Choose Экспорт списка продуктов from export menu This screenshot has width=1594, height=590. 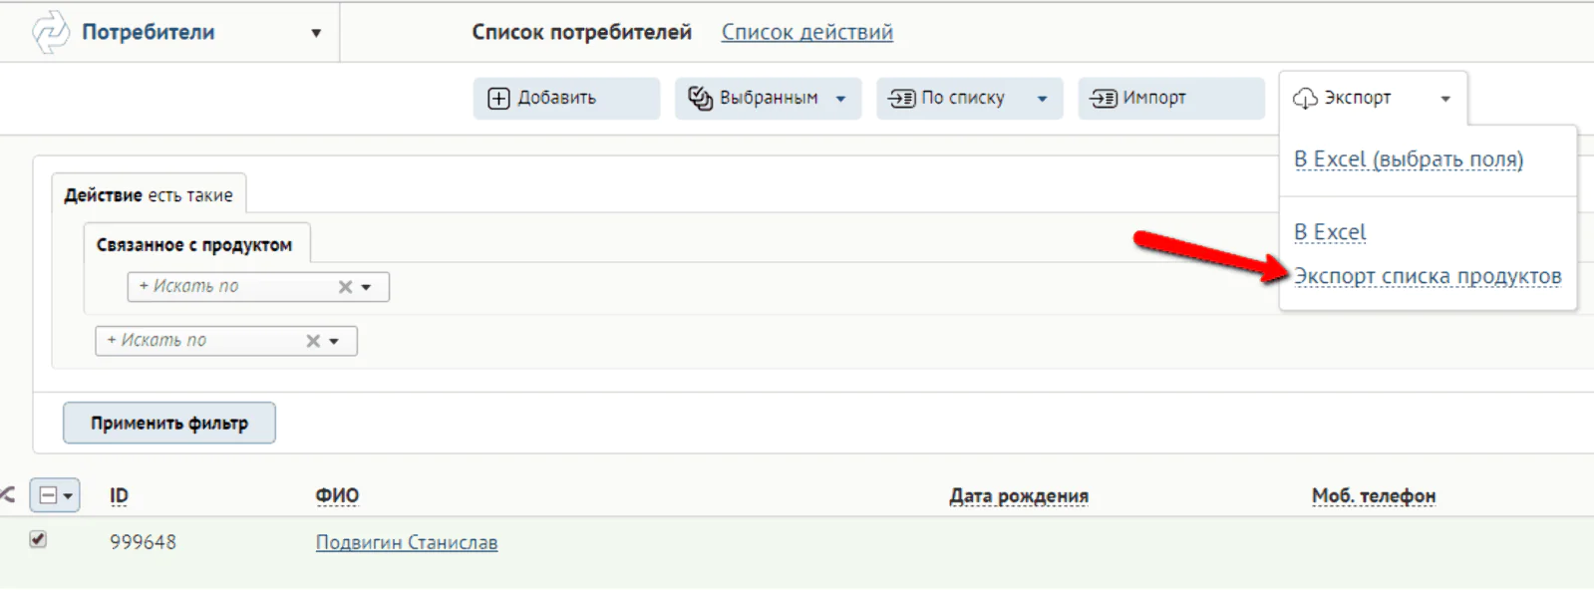pos(1428,276)
